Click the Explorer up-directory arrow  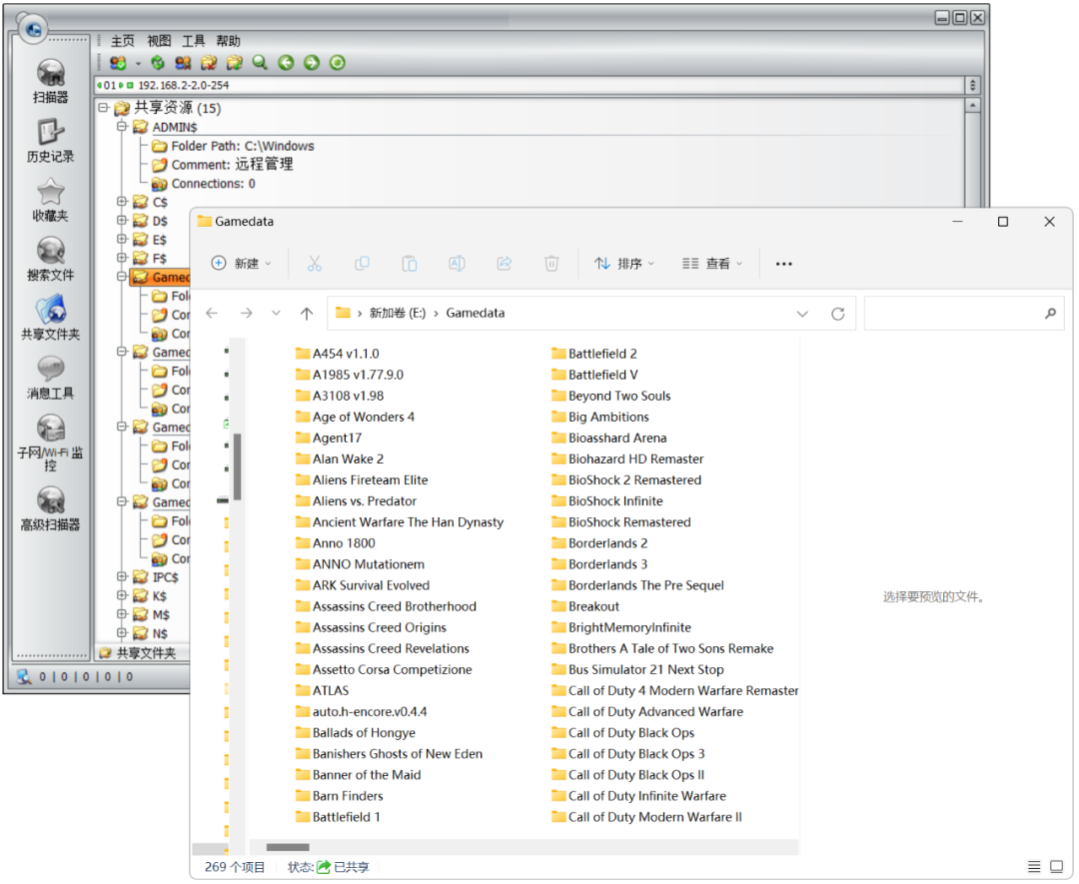[307, 314]
